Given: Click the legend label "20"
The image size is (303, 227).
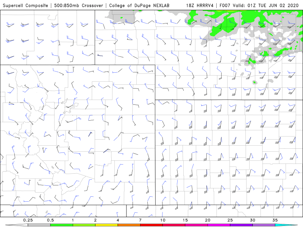Looking at the screenshot, I should click(x=208, y=220).
